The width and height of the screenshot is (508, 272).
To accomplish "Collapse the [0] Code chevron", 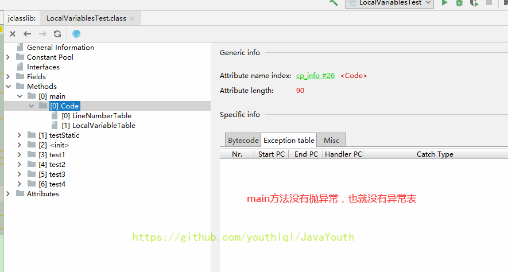I will [x=31, y=106].
